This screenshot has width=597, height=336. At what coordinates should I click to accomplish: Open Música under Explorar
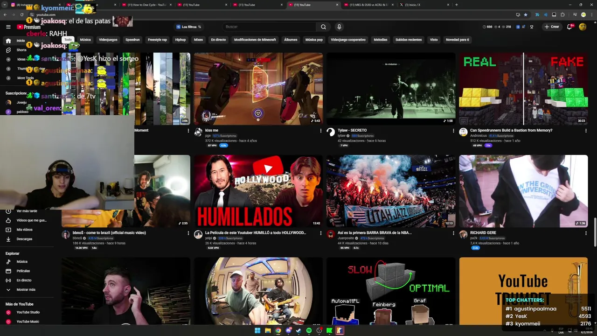point(22,262)
